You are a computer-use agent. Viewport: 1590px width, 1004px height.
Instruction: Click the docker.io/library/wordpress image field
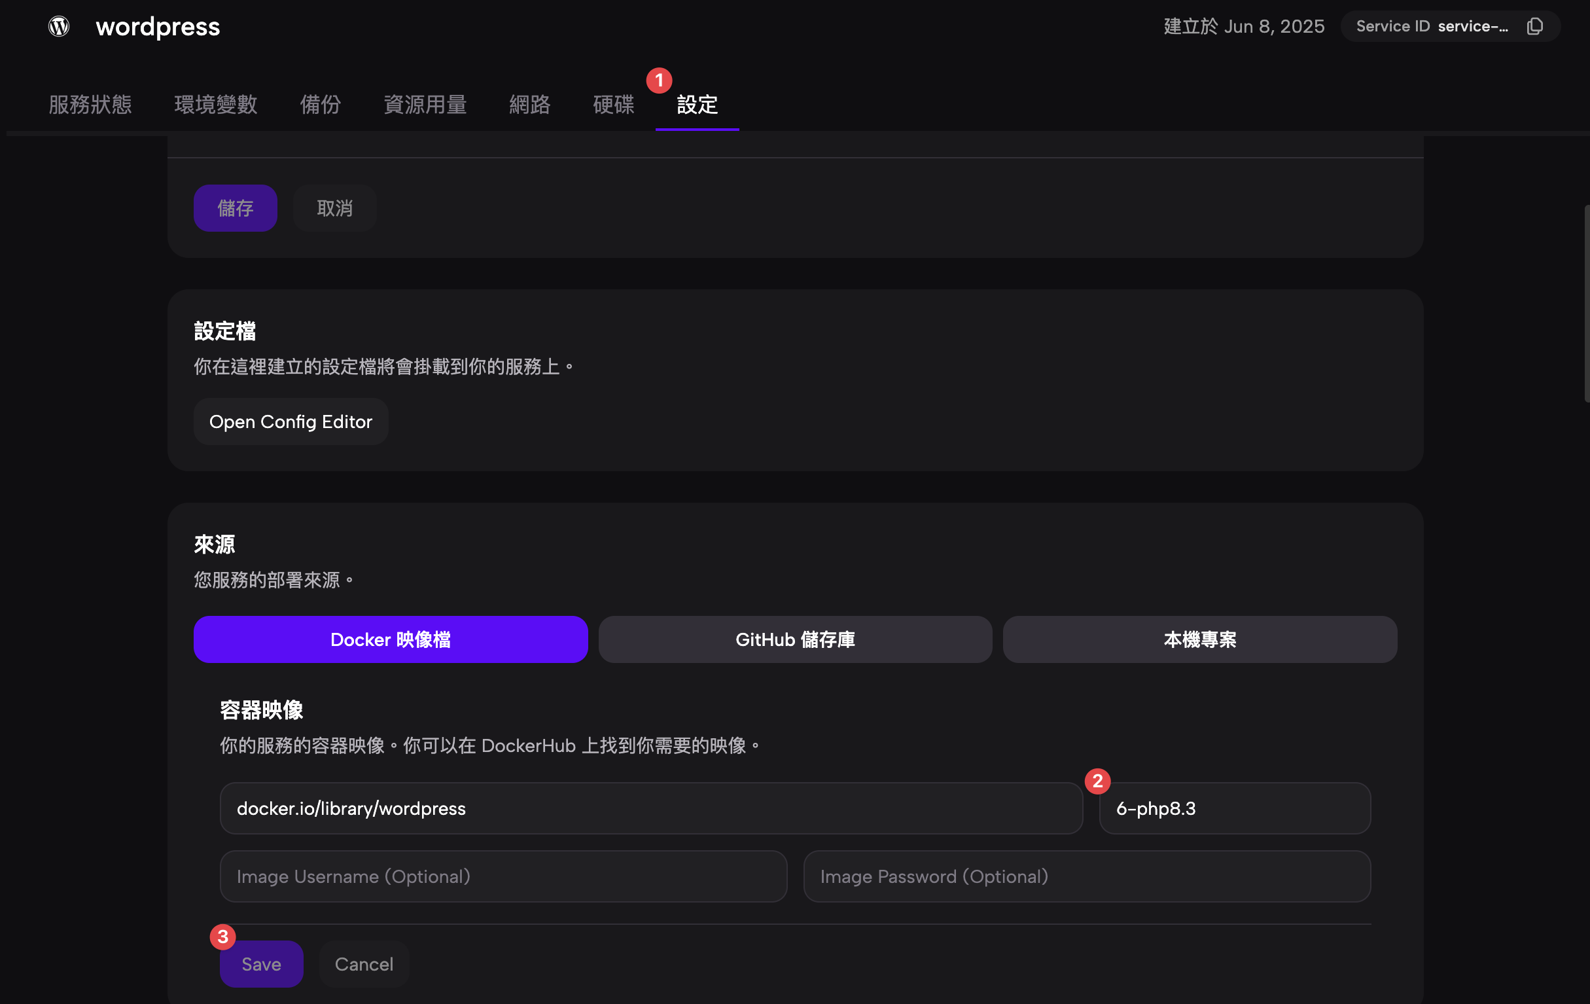650,808
